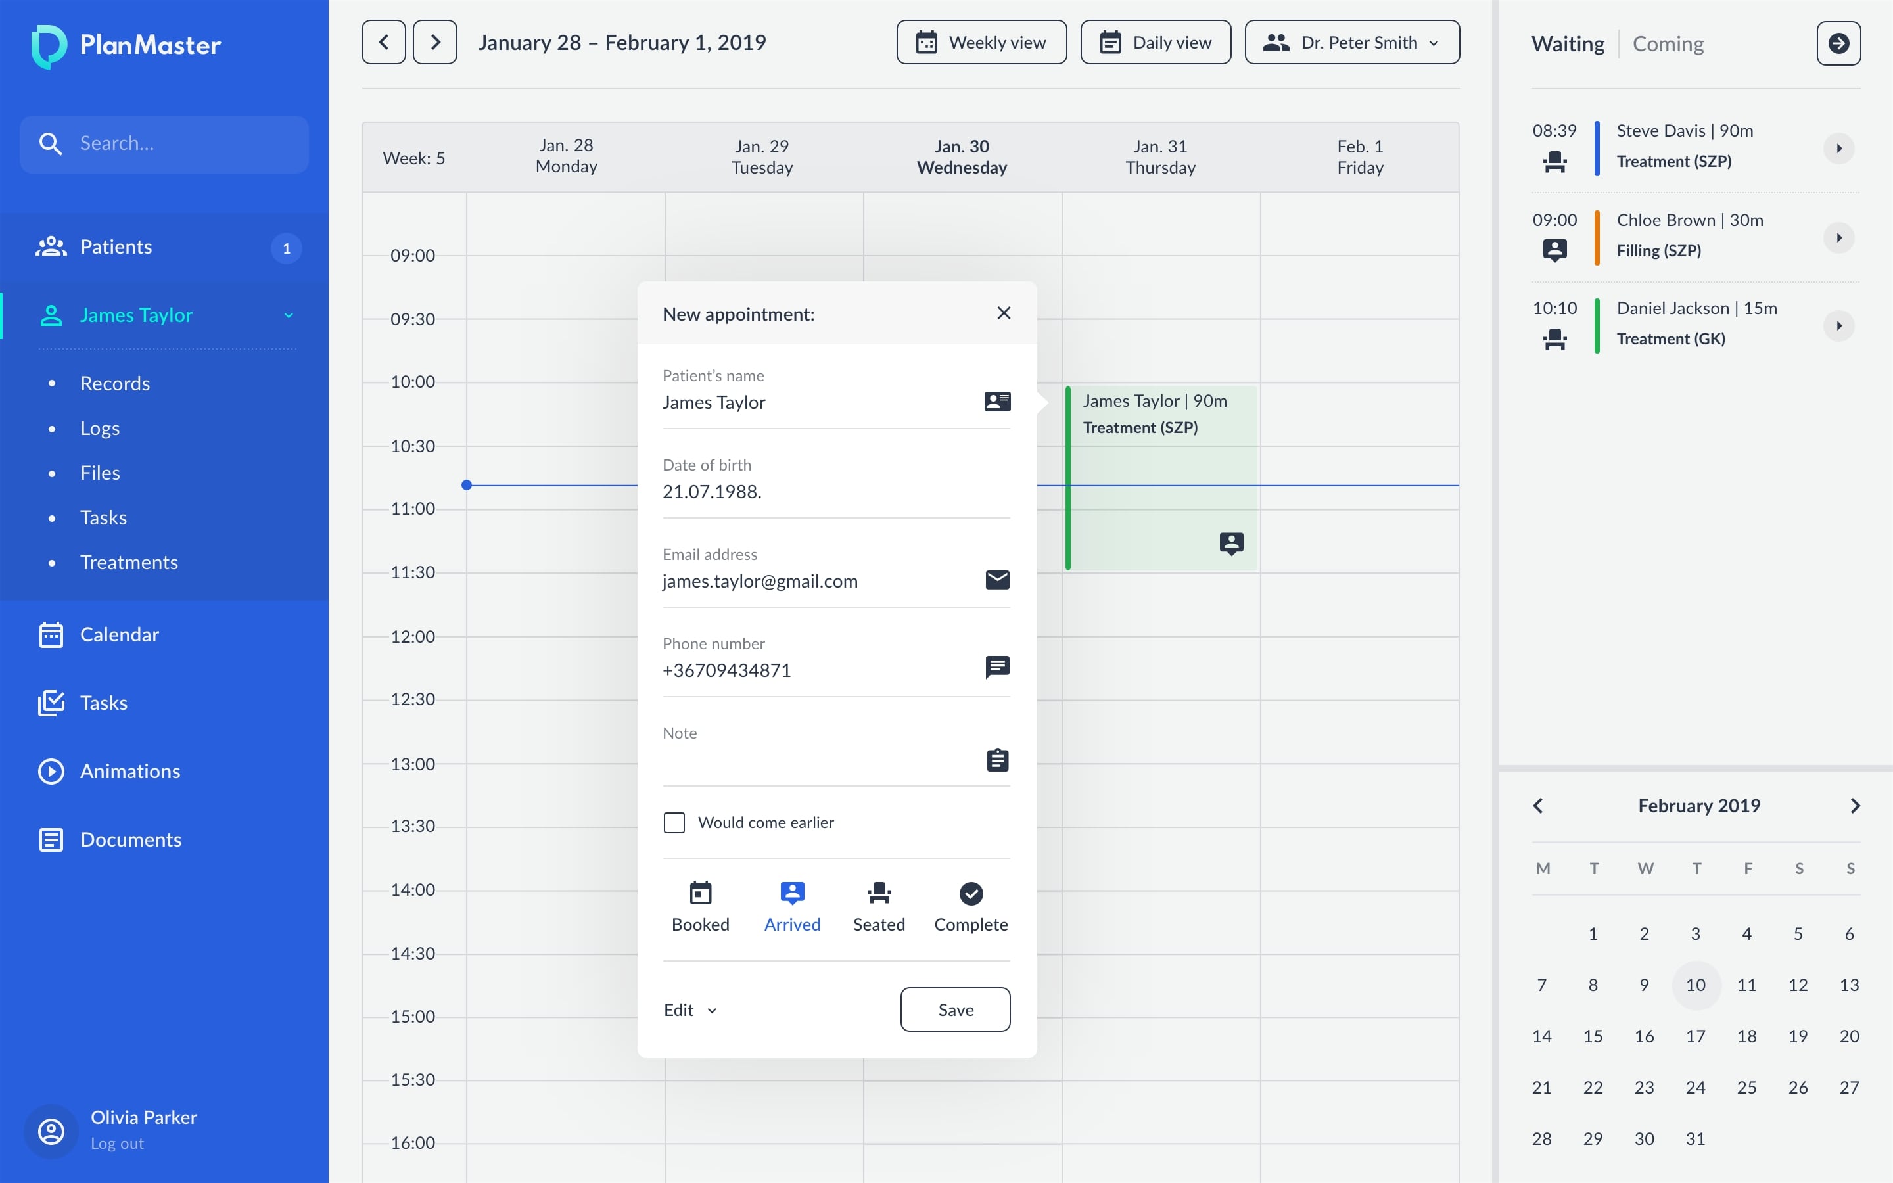Switch to Daily view
This screenshot has height=1183, width=1893.
click(1155, 42)
